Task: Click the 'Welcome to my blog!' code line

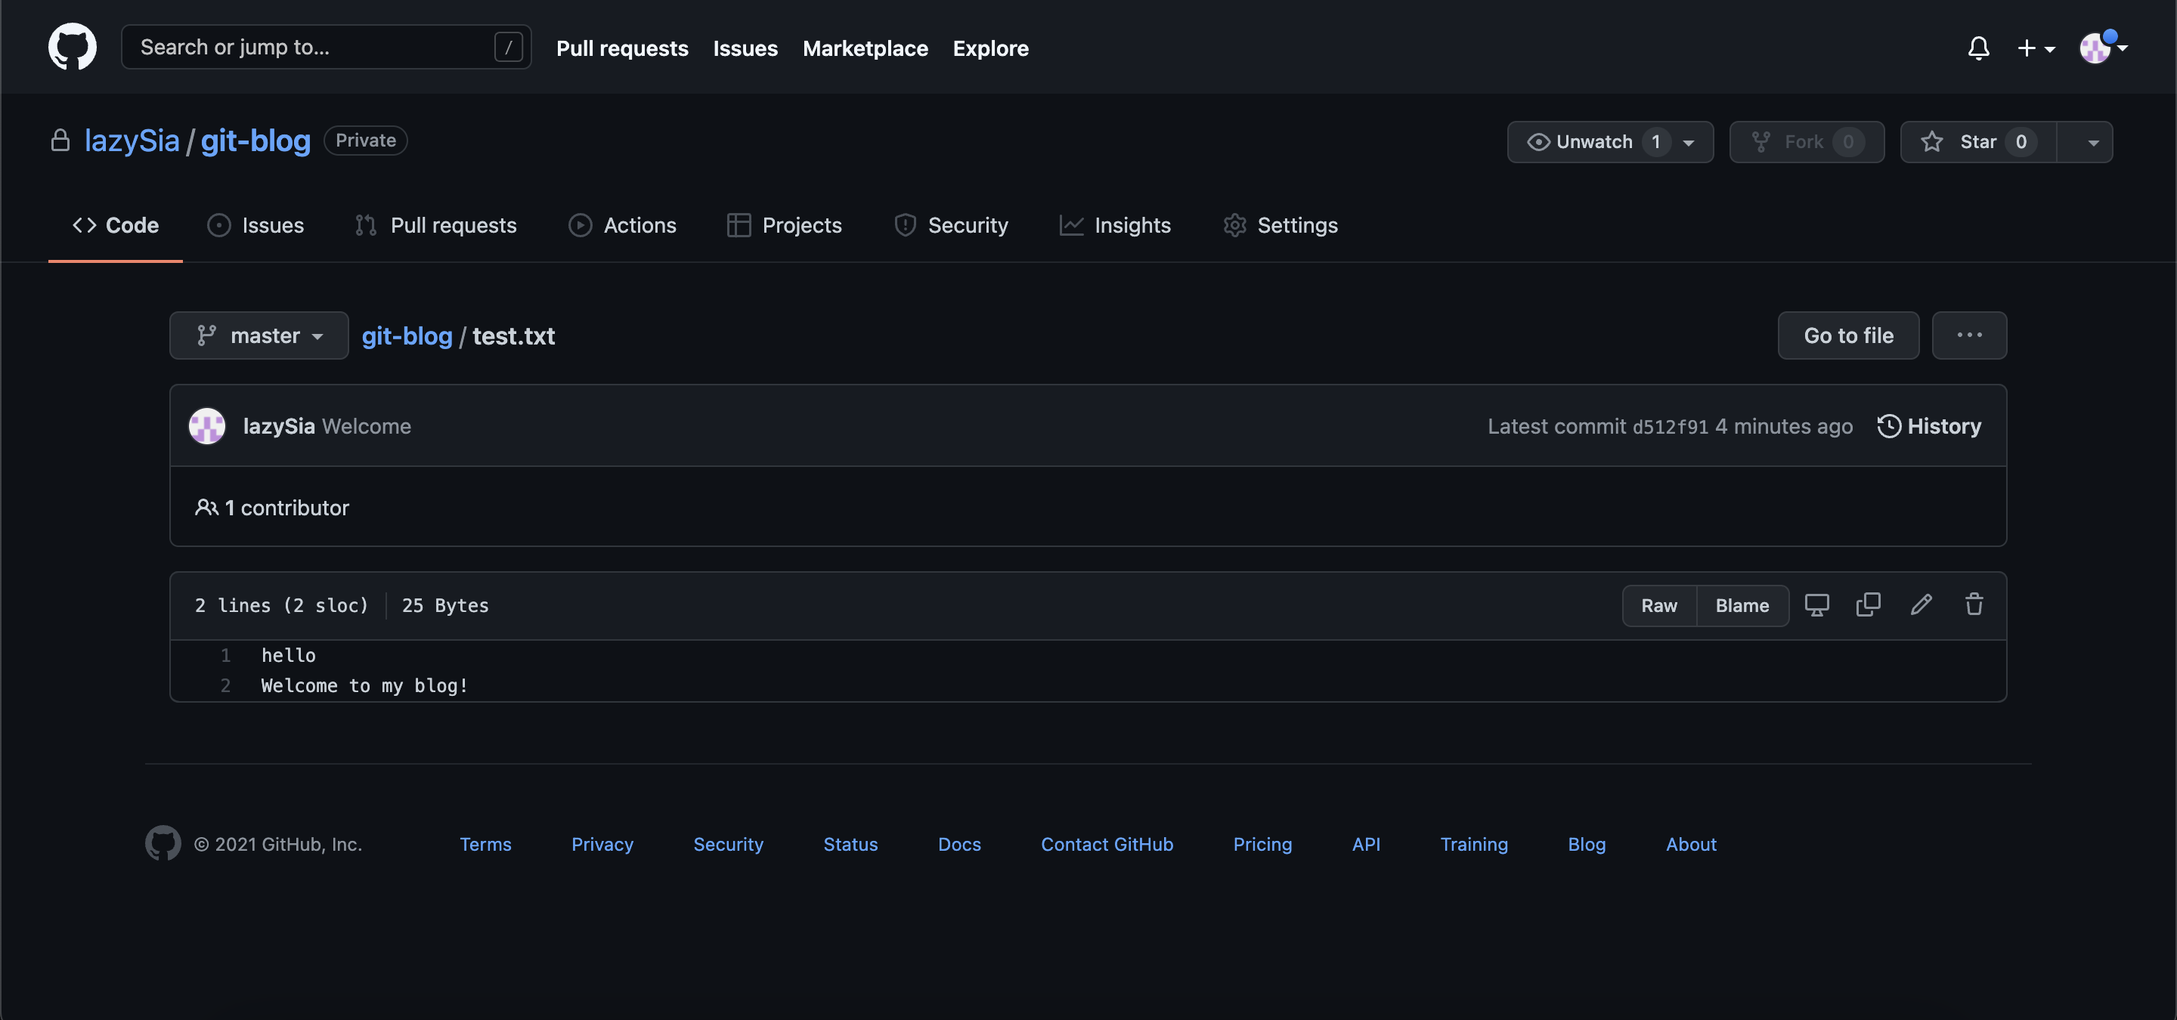Action: click(364, 685)
